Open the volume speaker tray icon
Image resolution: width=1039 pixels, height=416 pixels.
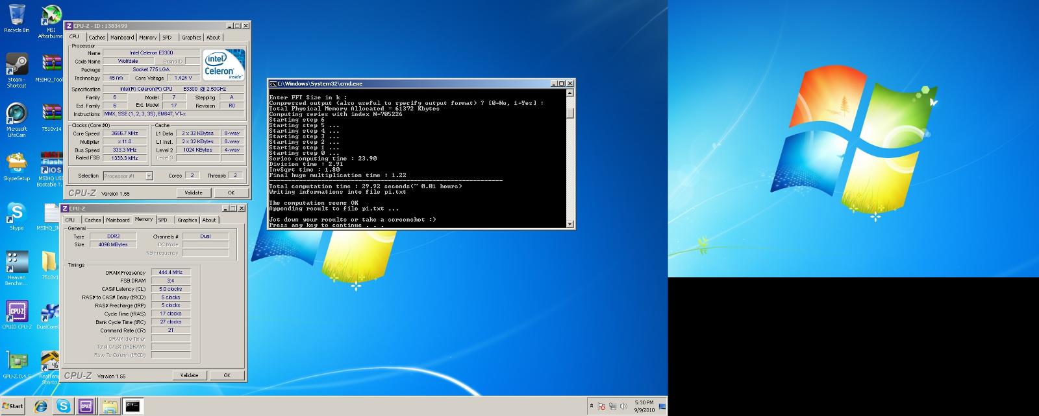[624, 407]
